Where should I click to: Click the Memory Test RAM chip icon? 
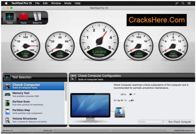pos(7,95)
